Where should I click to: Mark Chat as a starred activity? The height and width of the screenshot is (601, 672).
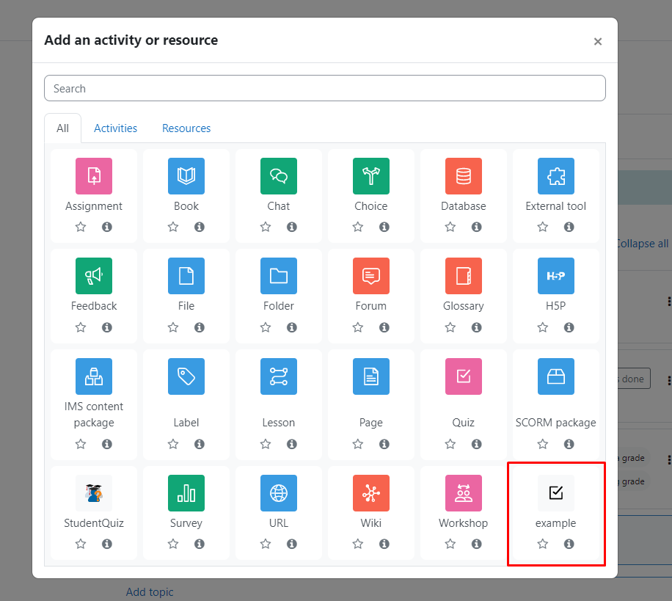click(266, 227)
